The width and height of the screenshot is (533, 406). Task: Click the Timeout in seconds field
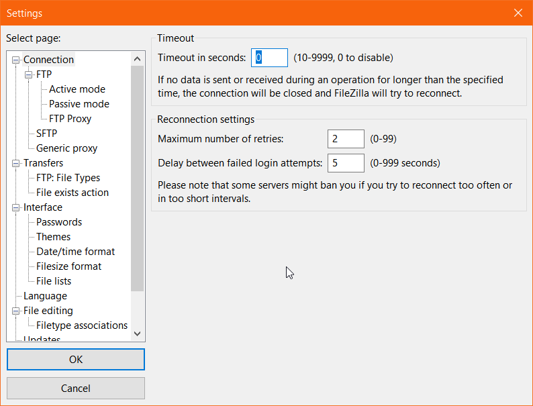point(269,58)
